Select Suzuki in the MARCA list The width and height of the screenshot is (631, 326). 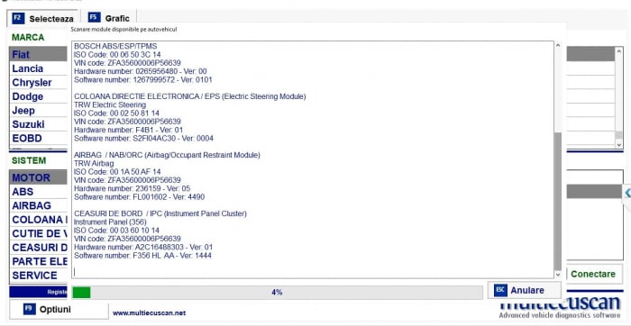[x=38, y=124]
